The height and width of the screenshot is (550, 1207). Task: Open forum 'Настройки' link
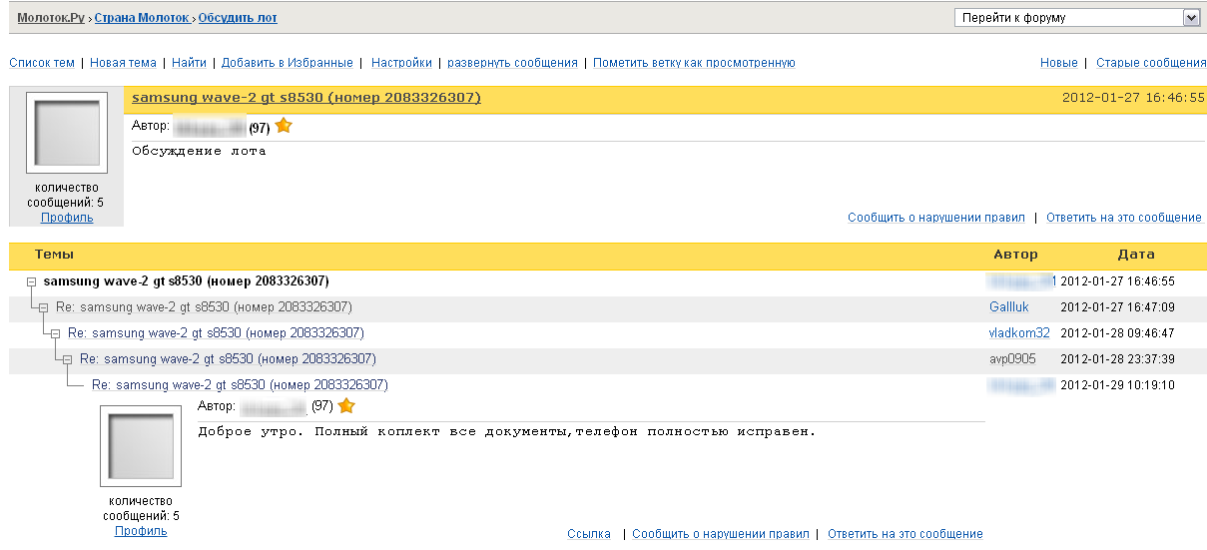pos(401,63)
